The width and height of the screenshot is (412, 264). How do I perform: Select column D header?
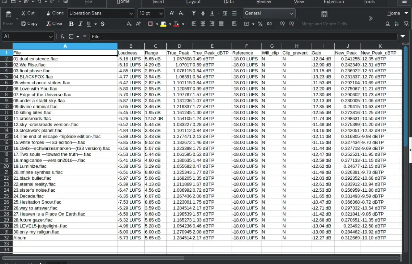179,46
